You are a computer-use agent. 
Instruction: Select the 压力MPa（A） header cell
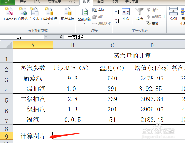[73, 68]
